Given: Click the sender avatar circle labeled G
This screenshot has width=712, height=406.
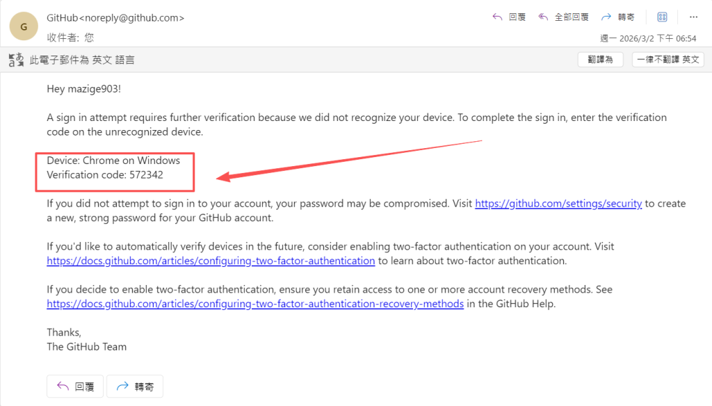Looking at the screenshot, I should (x=24, y=27).
